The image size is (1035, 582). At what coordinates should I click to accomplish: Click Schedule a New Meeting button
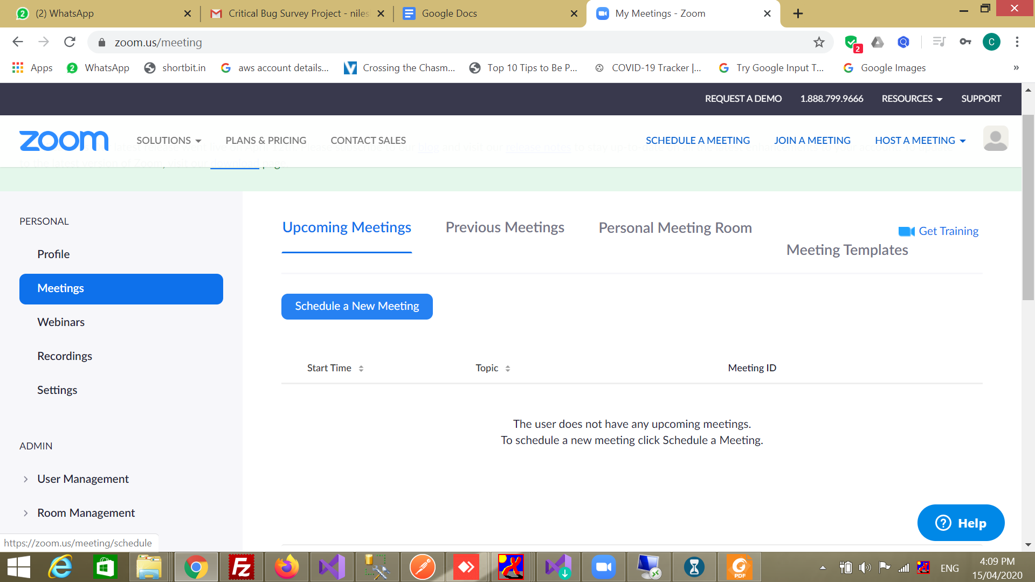pyautogui.click(x=356, y=306)
